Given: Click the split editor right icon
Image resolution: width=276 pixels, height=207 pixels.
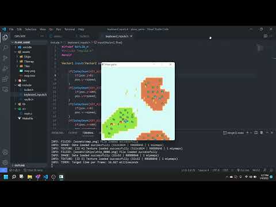Looking at the screenshot, I should [266, 36].
